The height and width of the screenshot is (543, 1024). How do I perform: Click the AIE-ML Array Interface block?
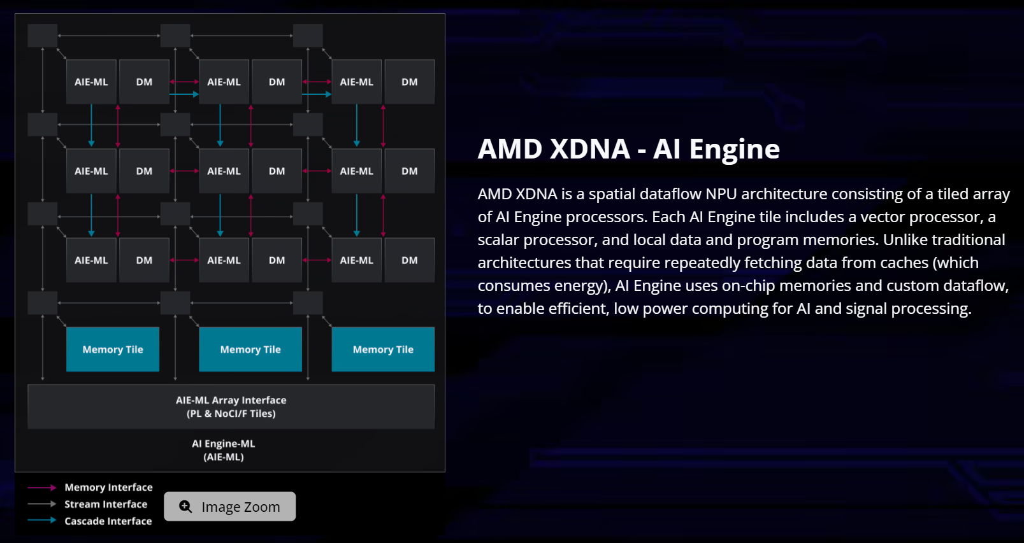231,407
